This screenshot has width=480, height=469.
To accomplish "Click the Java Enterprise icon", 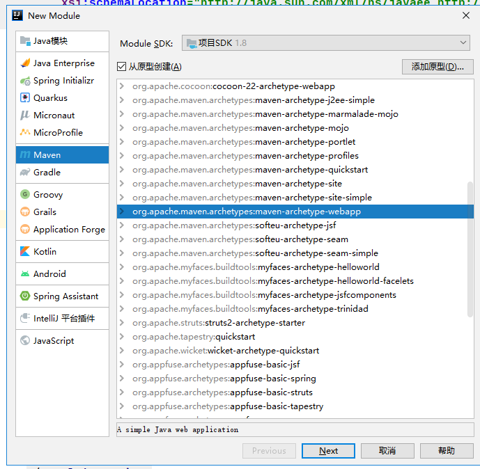I will [25, 63].
